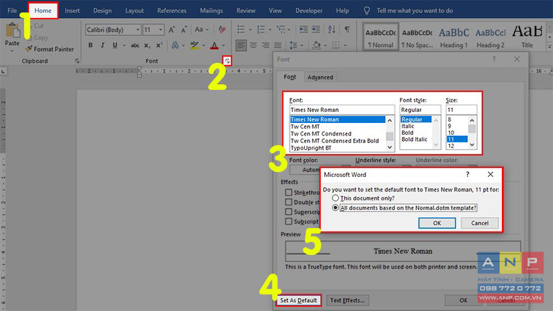553x311 pixels.
Task: Click the Align Right icon
Action: (x=265, y=45)
